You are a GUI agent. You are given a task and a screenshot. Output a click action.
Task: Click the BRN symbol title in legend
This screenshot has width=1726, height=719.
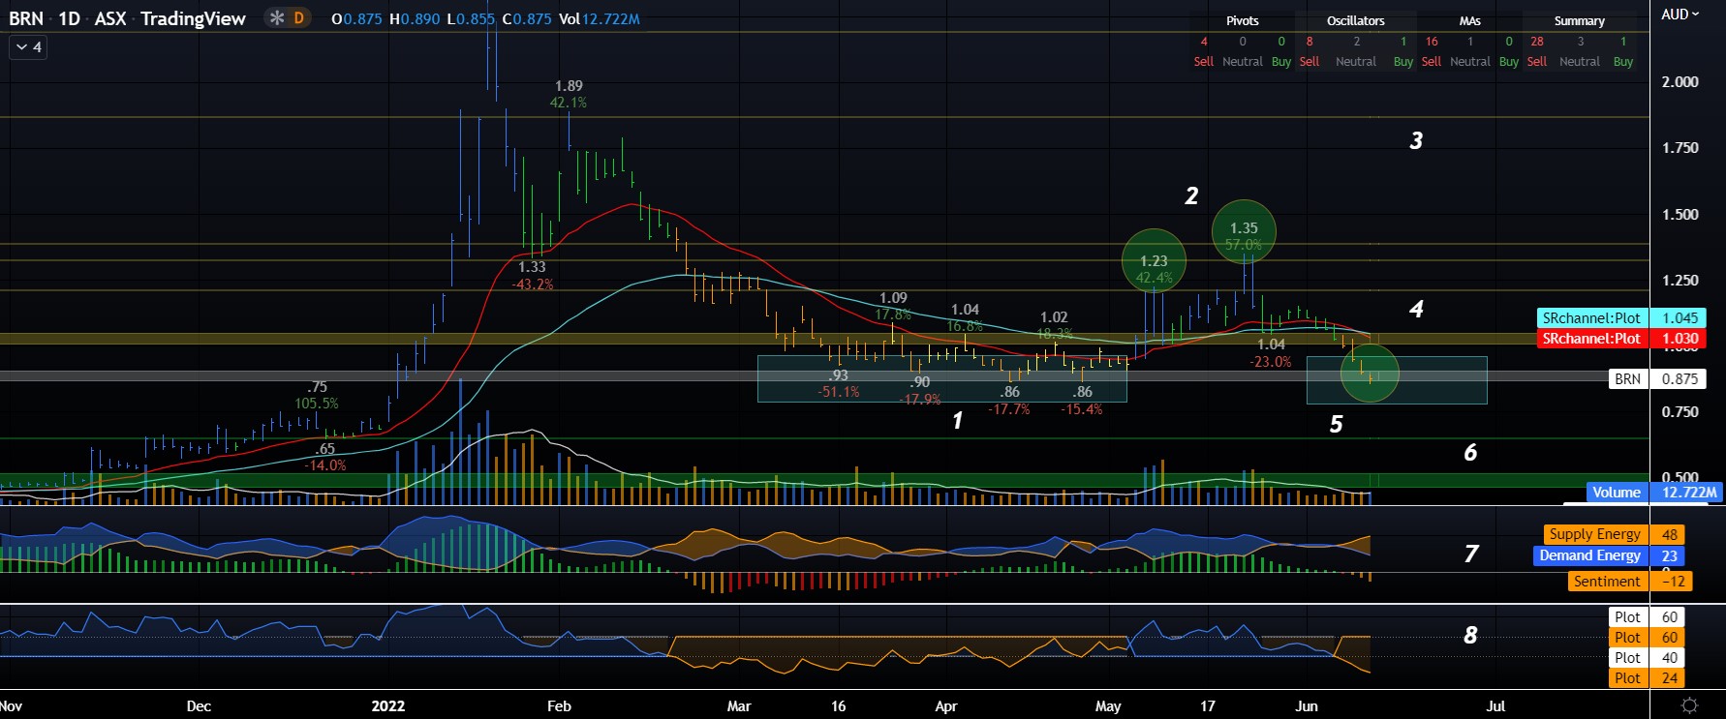click(26, 18)
